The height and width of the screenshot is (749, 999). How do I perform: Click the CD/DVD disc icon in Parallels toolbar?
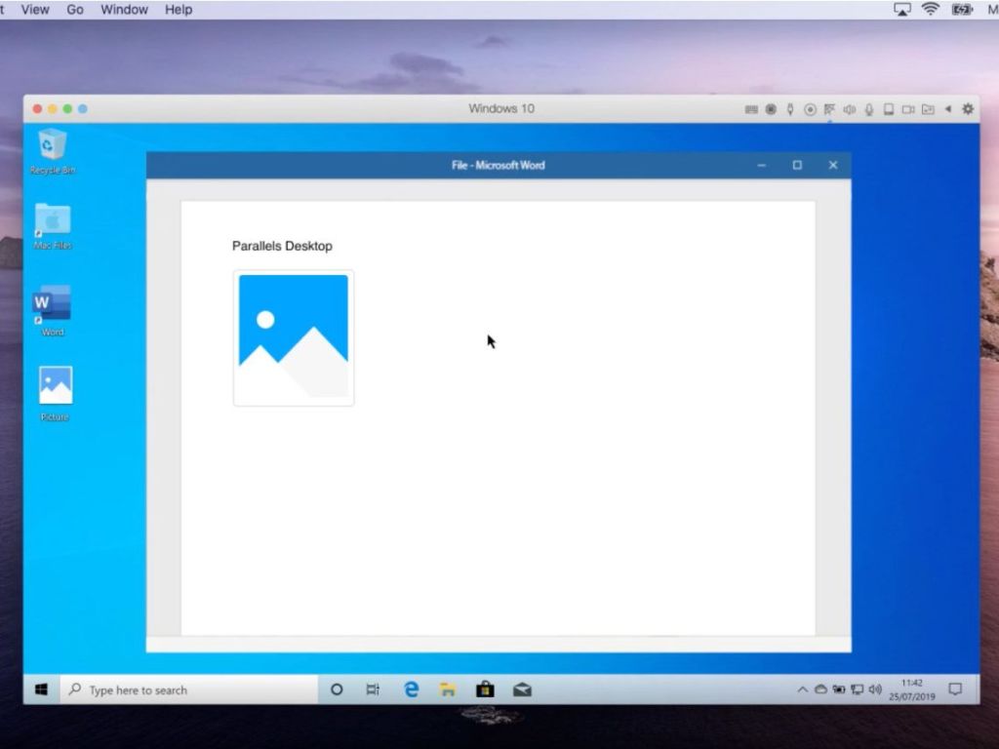point(810,109)
